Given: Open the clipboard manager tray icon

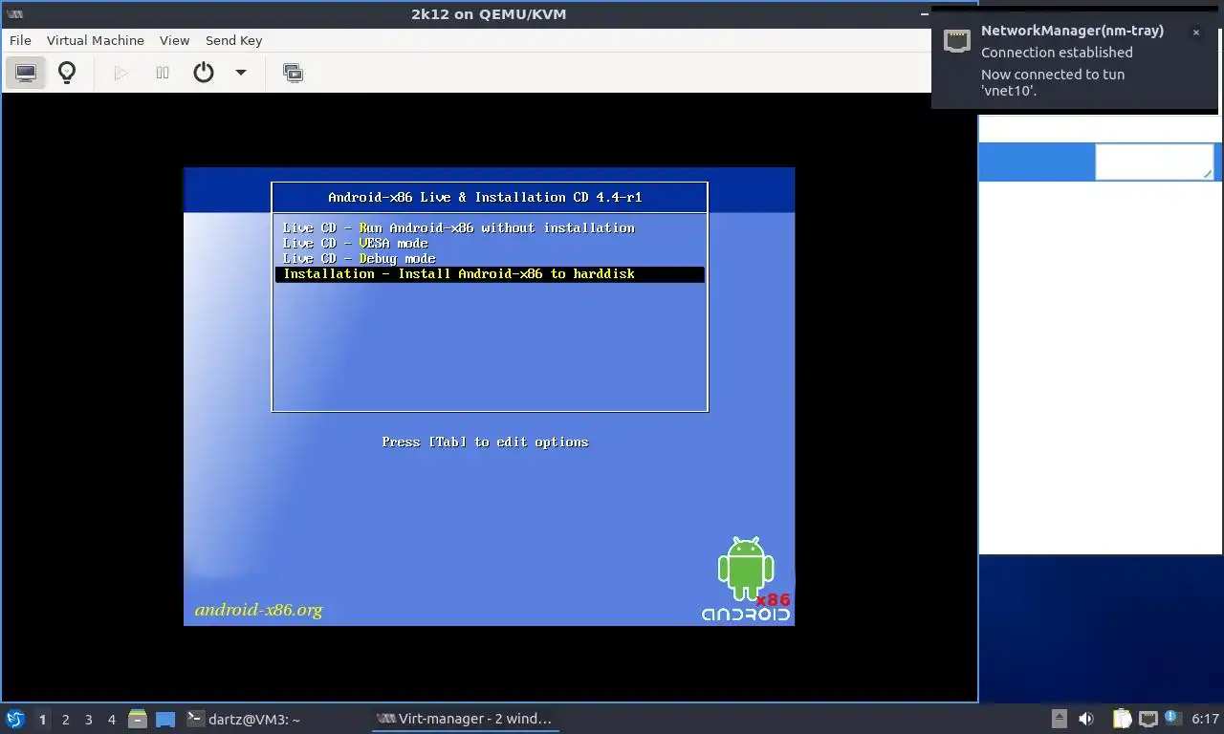Looking at the screenshot, I should 1122,719.
